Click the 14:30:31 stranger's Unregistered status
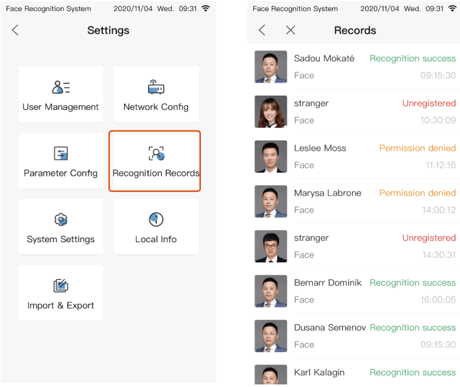Image resolution: width=460 pixels, height=387 pixels. (x=428, y=238)
